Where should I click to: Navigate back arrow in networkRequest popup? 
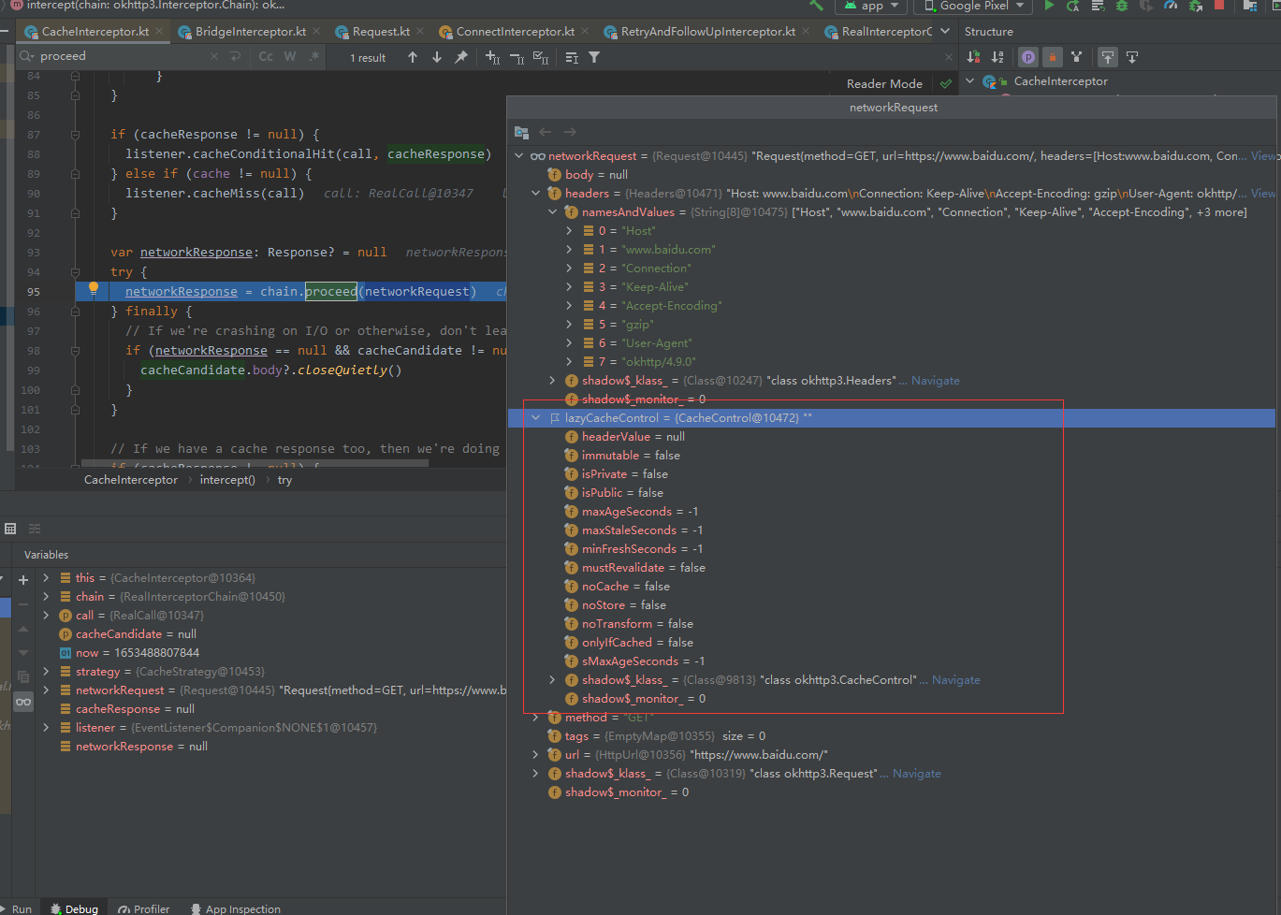point(546,132)
